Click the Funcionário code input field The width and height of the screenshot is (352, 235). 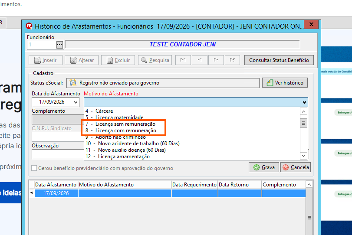point(42,45)
